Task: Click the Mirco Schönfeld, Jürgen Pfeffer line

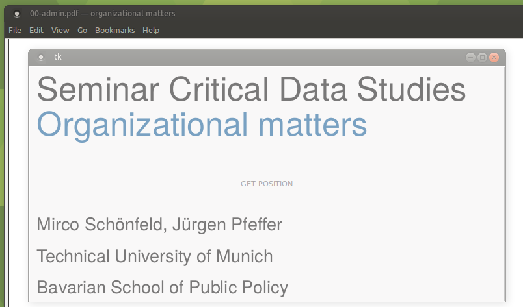Action: [x=159, y=225]
